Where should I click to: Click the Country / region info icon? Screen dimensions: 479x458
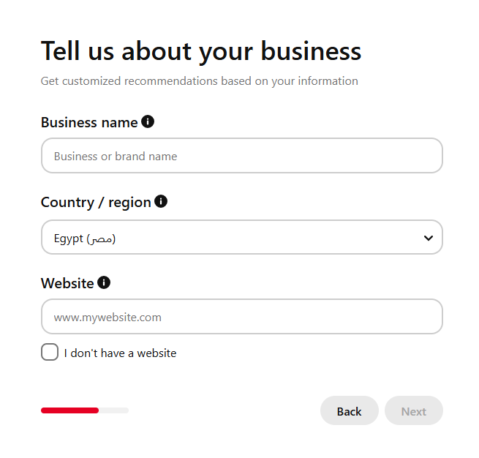(161, 201)
